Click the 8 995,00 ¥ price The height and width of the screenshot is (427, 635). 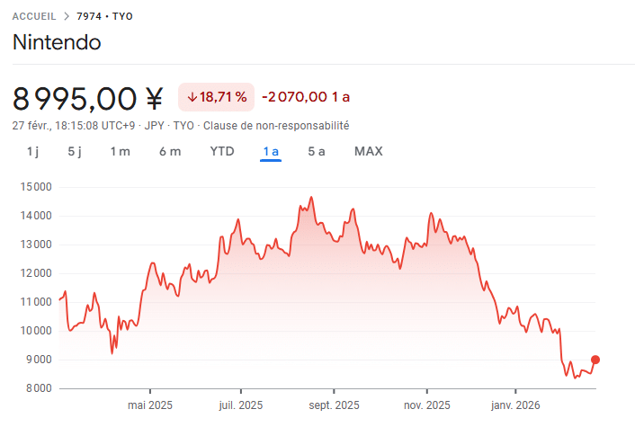point(88,97)
